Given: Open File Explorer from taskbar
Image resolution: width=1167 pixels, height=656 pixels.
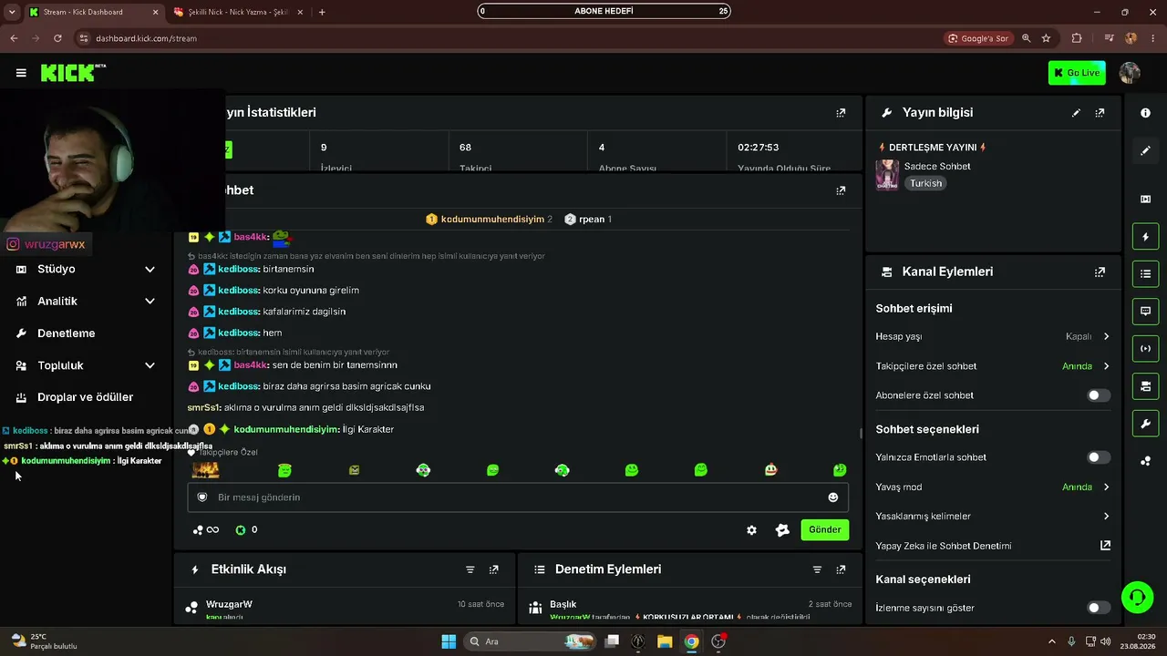Looking at the screenshot, I should point(665,641).
